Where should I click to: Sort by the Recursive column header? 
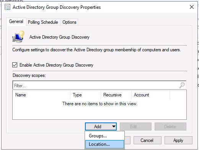(116, 95)
